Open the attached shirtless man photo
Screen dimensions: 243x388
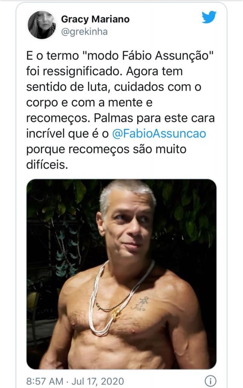[121, 274]
